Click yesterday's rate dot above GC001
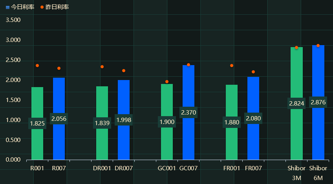 (167, 82)
